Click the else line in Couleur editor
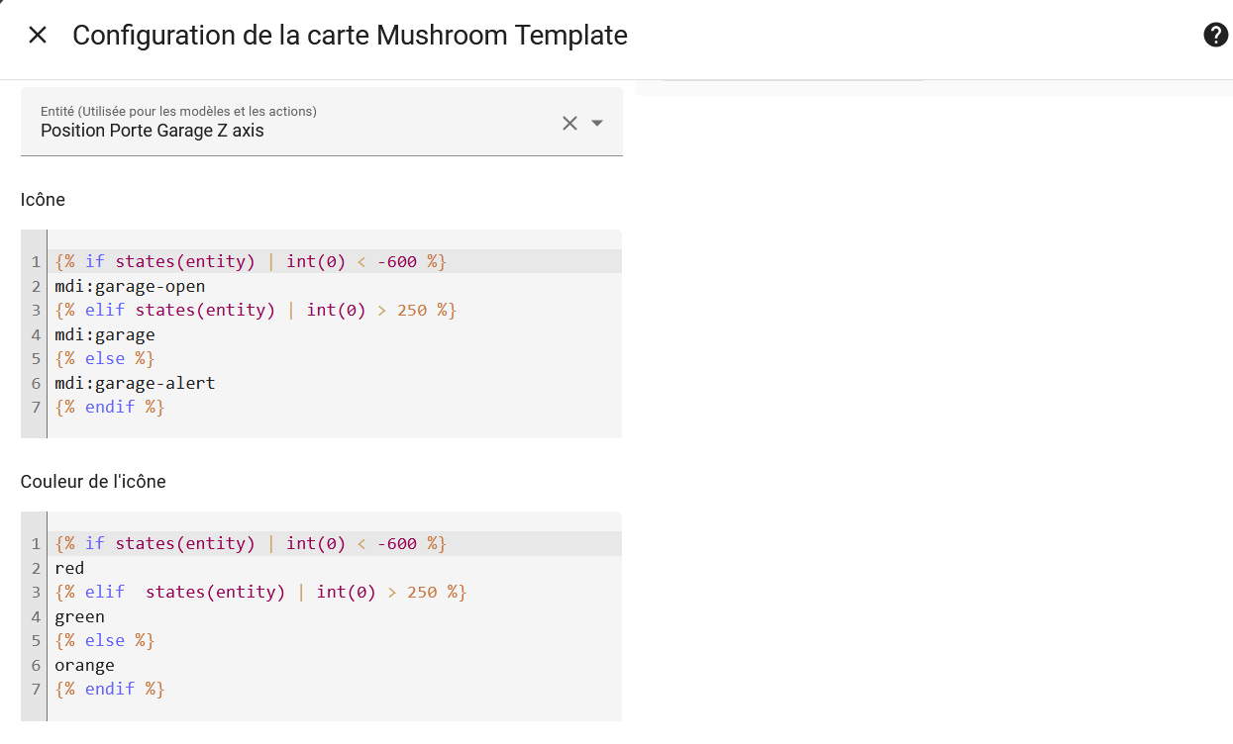The height and width of the screenshot is (744, 1233). click(x=105, y=641)
